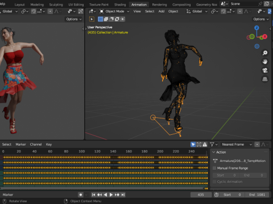Toggle snapping in the left viewport header
273x204 pixels.
(34, 11)
